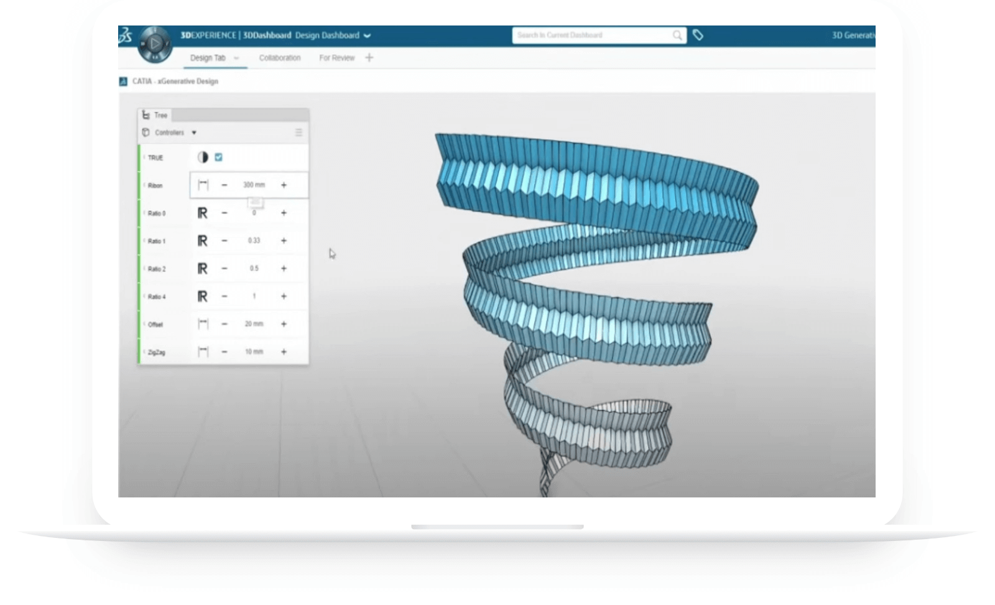Open the hamburger menu in the Controllers panel
Viewport: 995px width, 605px height.
click(x=298, y=132)
